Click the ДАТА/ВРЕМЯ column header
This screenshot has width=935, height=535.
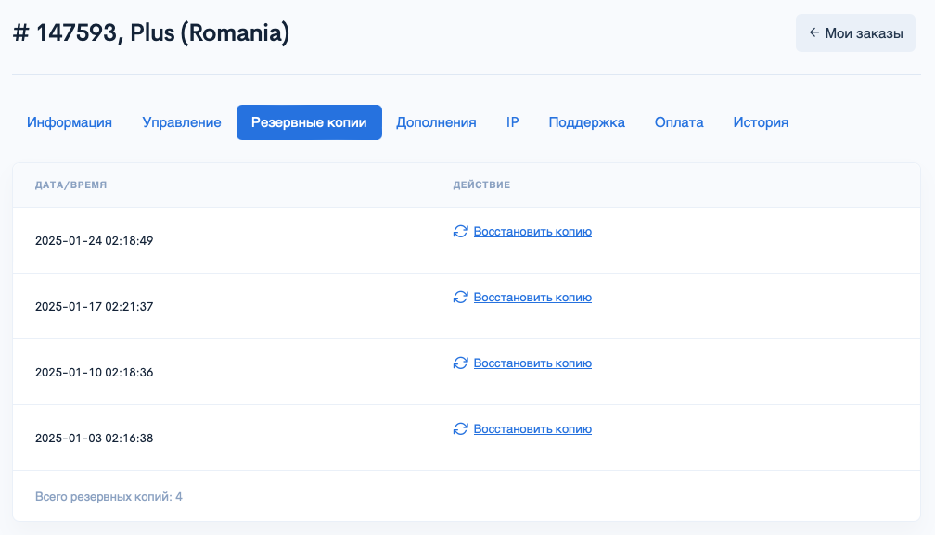pos(70,185)
